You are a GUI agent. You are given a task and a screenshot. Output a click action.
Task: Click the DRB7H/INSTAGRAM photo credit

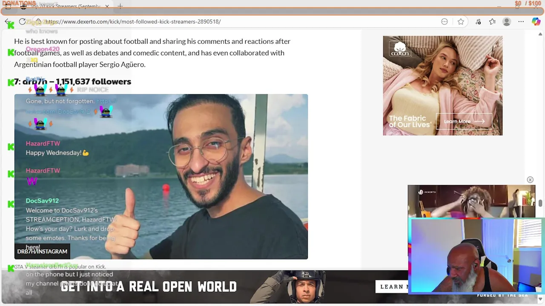42,251
